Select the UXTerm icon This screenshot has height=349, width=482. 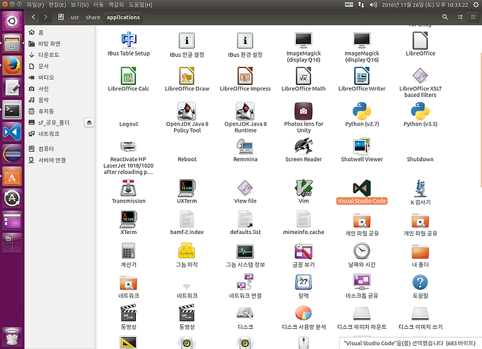(187, 188)
